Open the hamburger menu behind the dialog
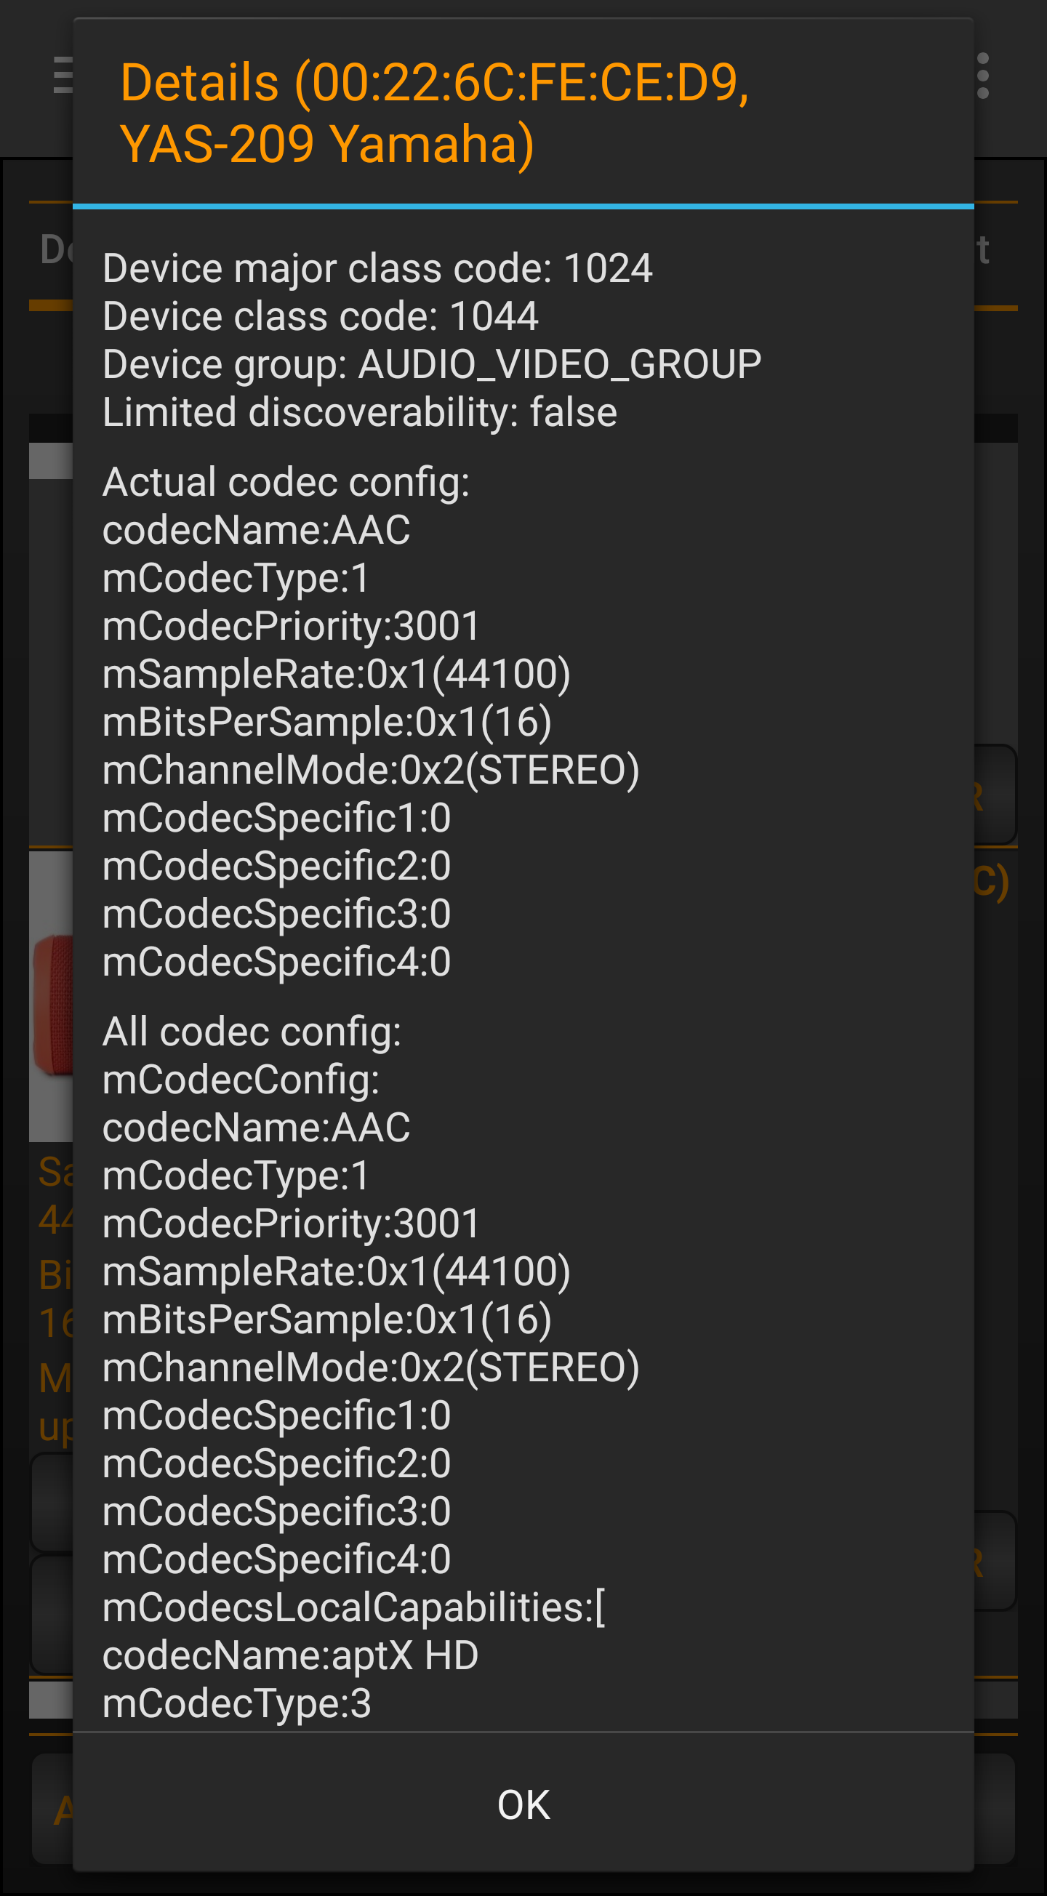This screenshot has height=1896, width=1047. click(62, 75)
